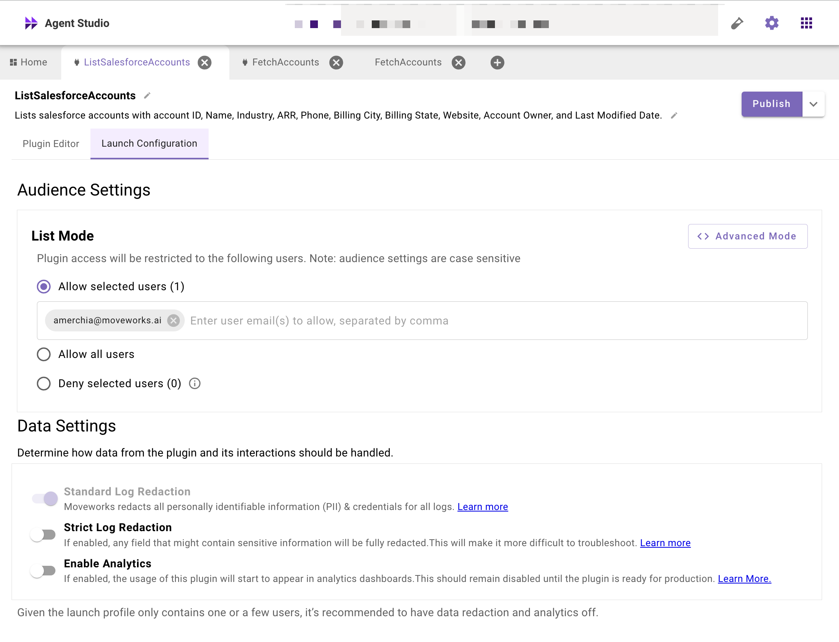Select Deny selected users radio option
This screenshot has width=839, height=642.
click(x=43, y=384)
